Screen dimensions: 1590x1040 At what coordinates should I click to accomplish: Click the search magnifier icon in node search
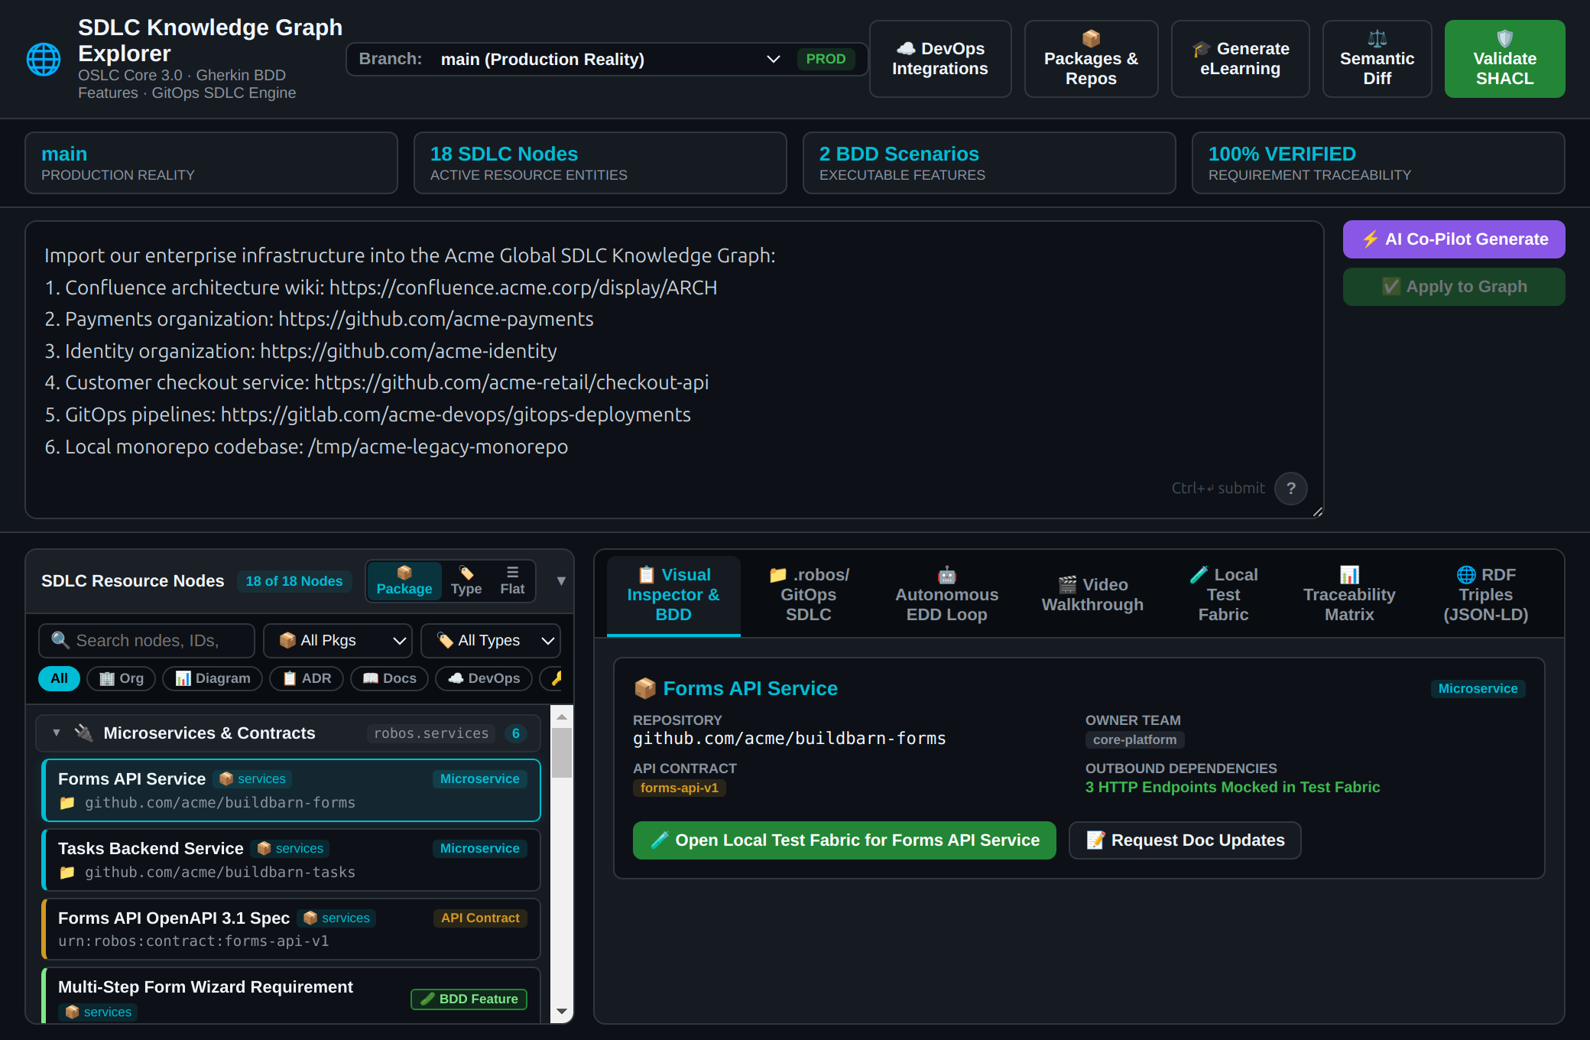coord(60,640)
